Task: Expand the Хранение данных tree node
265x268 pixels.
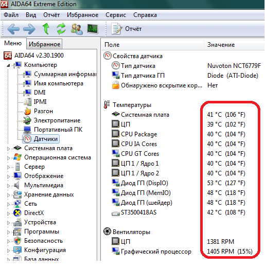Action: coord(8,195)
